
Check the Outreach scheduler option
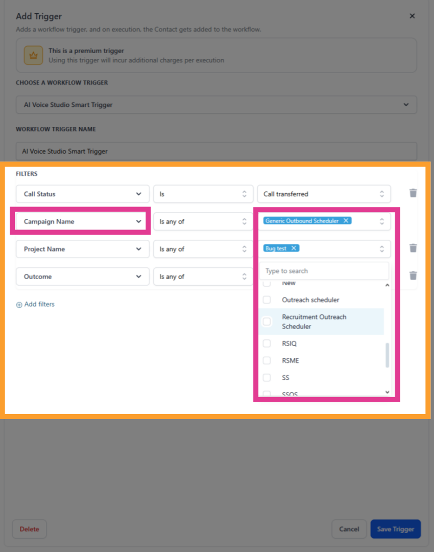(x=267, y=300)
